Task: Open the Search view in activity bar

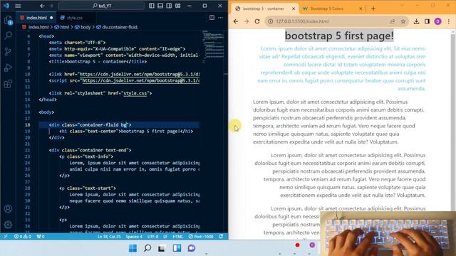Action: pos(8,36)
